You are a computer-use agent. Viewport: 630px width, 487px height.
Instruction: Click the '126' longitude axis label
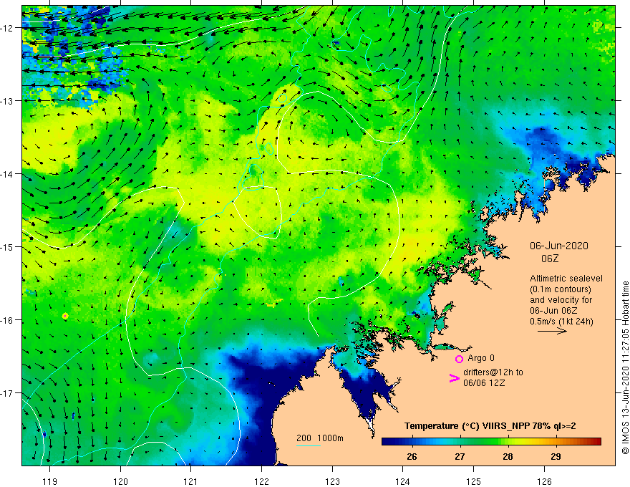pos(544,481)
